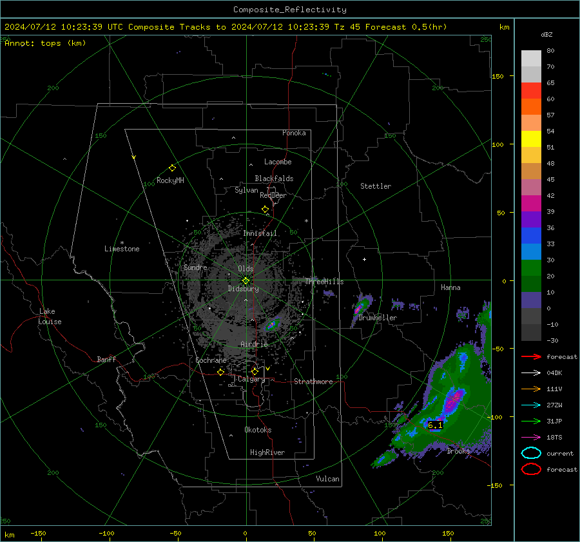Click the Calgary city label

click(251, 379)
